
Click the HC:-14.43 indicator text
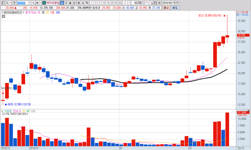click(x=242, y=15)
